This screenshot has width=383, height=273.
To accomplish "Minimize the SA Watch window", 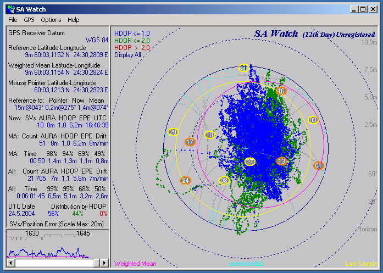I will pos(354,9).
